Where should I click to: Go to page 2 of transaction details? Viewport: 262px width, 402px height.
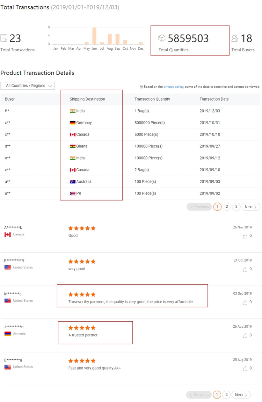pos(227,207)
